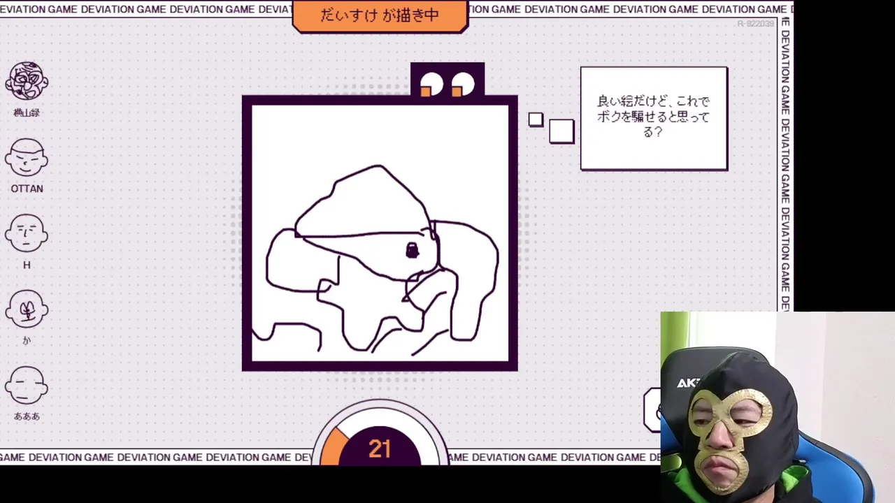Click the larger square thought bubble
Image resolution: width=895 pixels, height=503 pixels.
561,131
